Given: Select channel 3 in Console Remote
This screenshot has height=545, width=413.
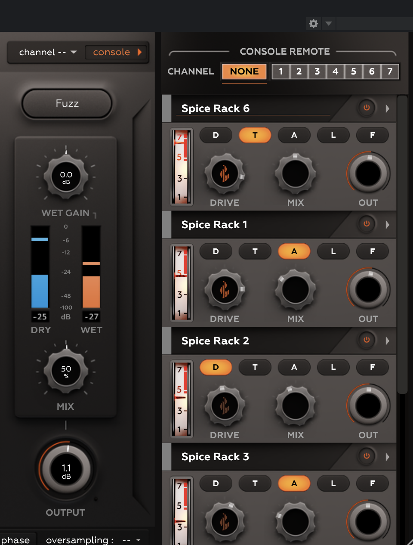Looking at the screenshot, I should tap(317, 71).
